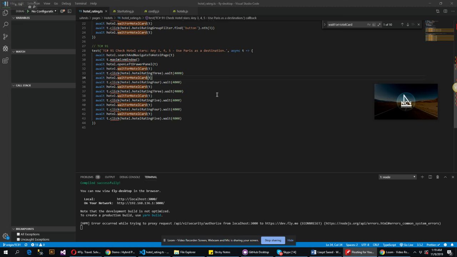Open the terminal selector dropdown showing 1: node
This screenshot has height=257, width=457.
click(397, 177)
